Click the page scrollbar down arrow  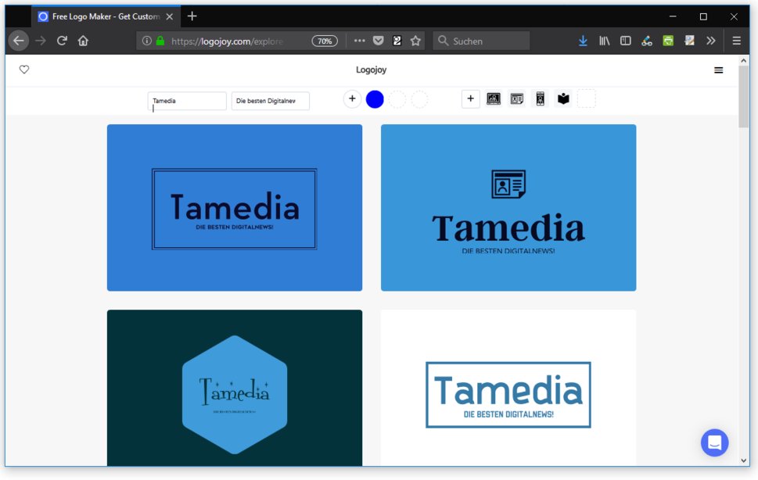pyautogui.click(x=743, y=460)
